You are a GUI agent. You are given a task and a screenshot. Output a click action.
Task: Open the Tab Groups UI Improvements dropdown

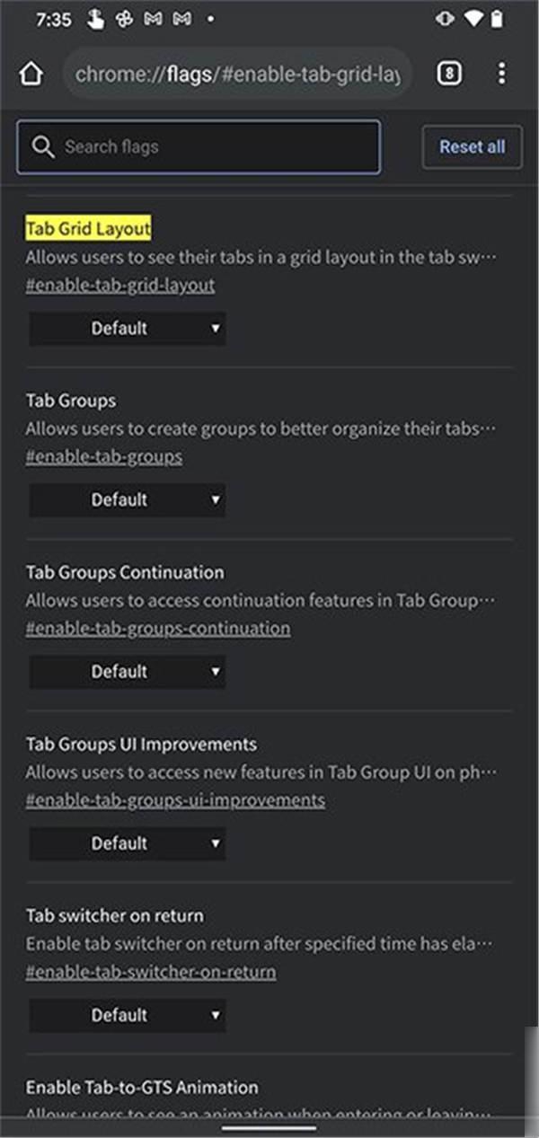(x=128, y=843)
